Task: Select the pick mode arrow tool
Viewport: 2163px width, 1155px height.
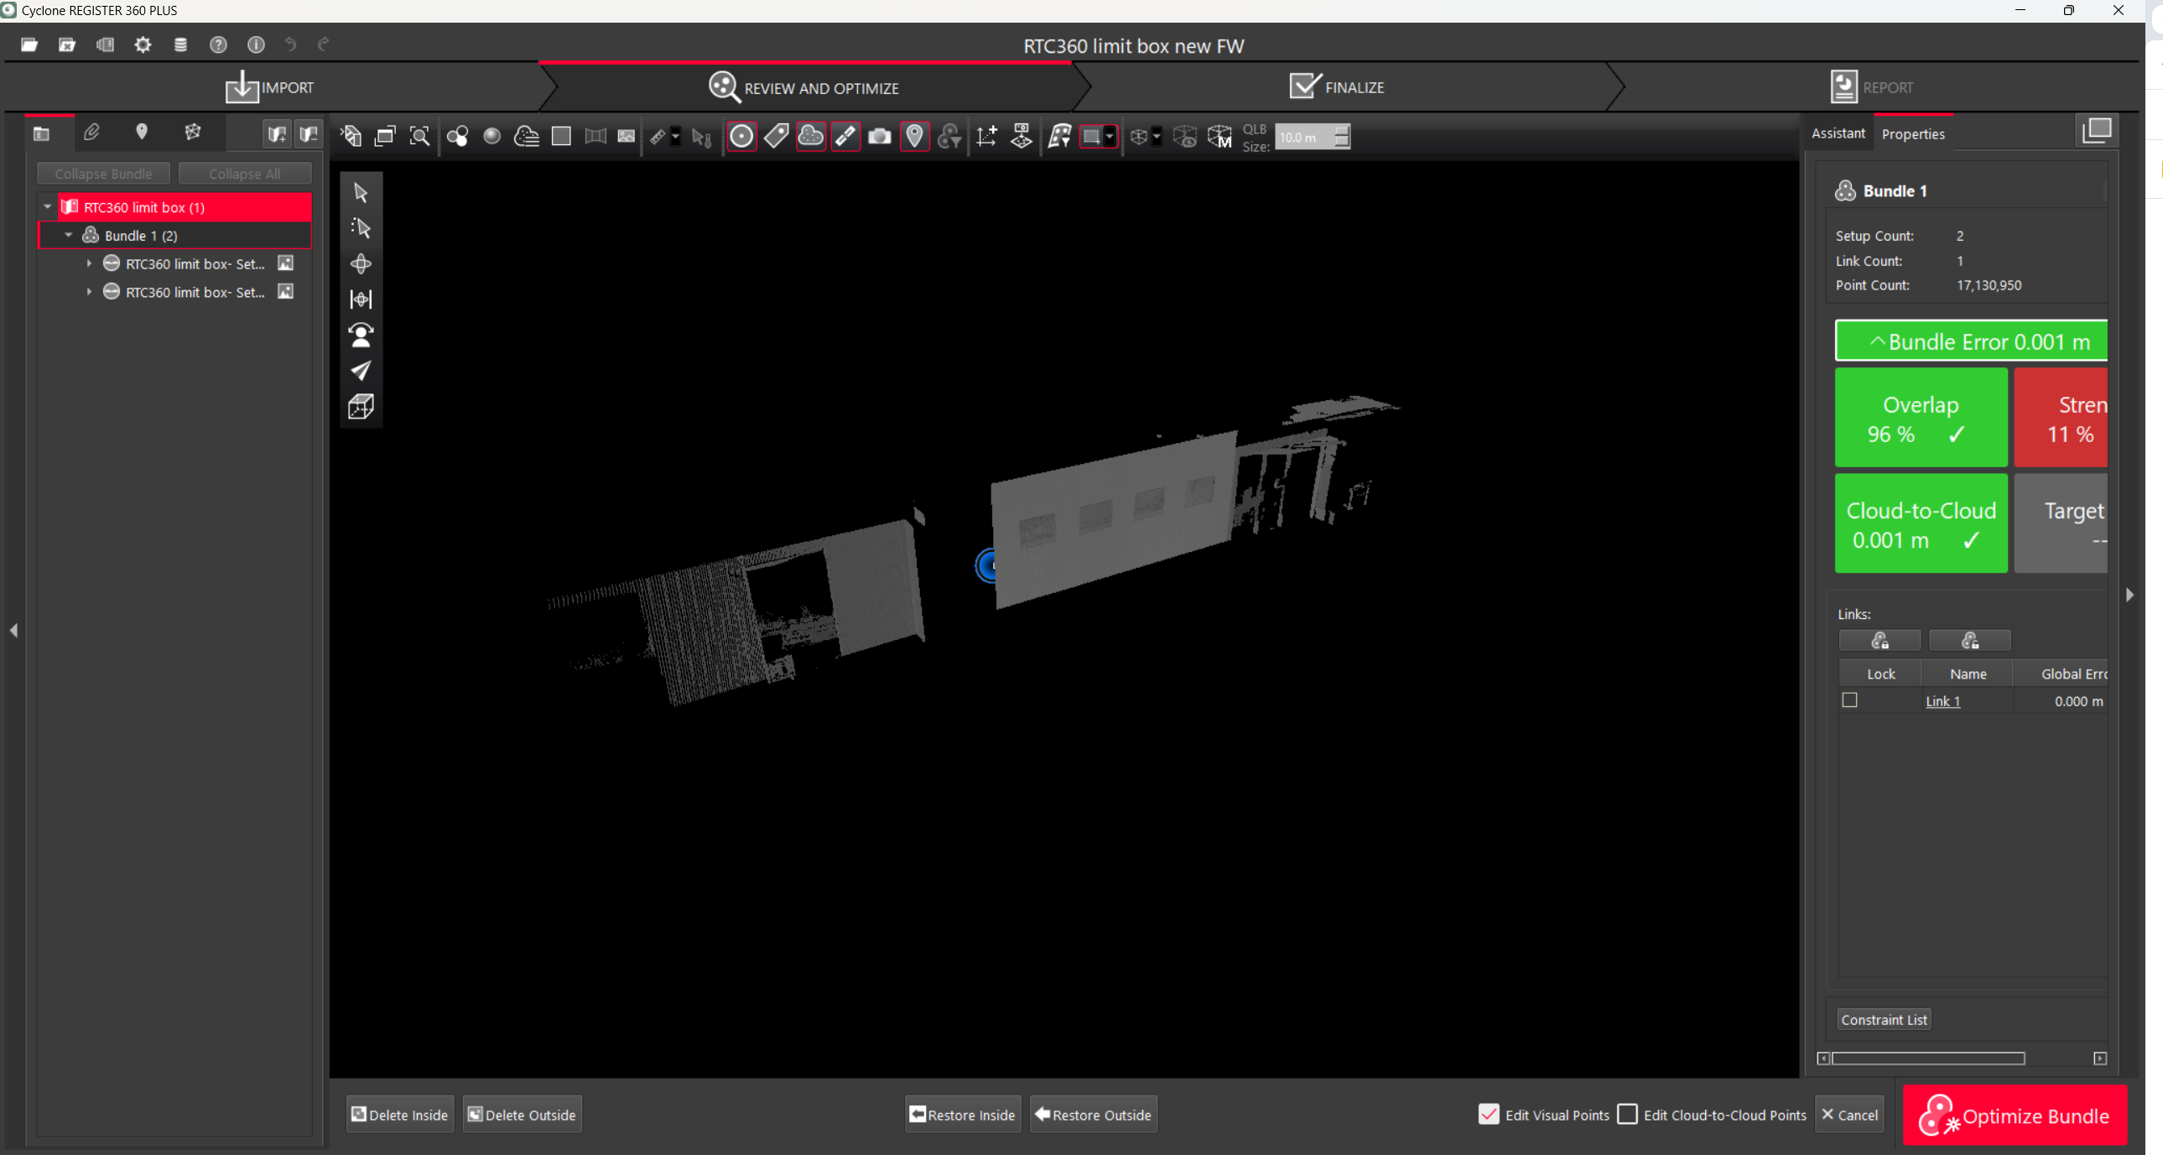Action: click(x=361, y=192)
